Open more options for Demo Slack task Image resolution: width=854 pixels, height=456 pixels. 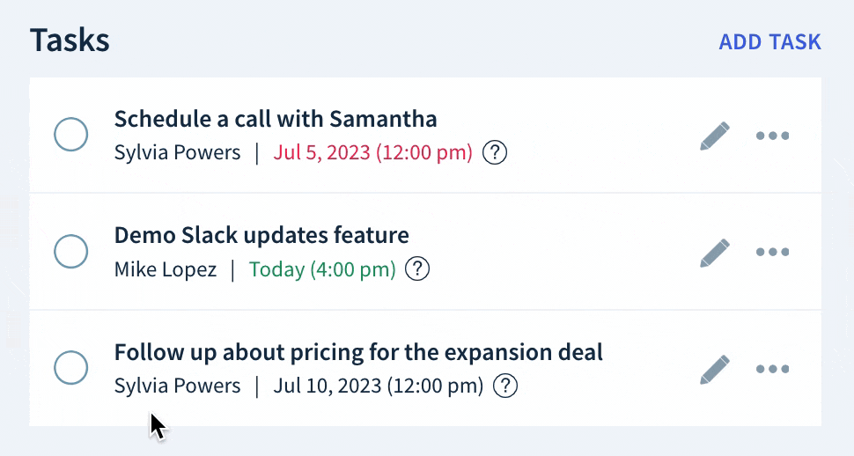tap(772, 253)
